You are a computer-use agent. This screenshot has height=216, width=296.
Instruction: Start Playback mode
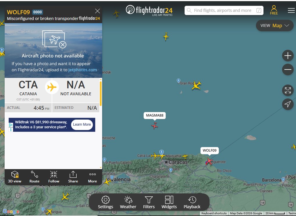click(192, 202)
